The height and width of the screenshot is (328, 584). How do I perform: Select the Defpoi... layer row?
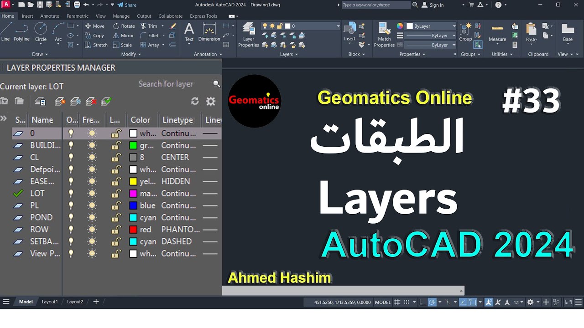(117, 169)
